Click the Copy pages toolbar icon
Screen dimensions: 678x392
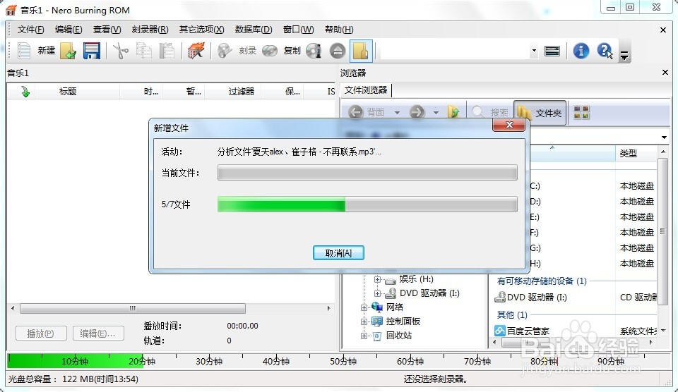[144, 51]
